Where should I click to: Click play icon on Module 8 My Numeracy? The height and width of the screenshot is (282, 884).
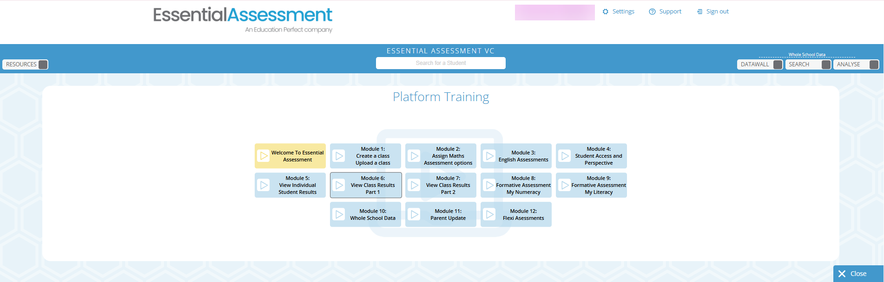click(490, 185)
